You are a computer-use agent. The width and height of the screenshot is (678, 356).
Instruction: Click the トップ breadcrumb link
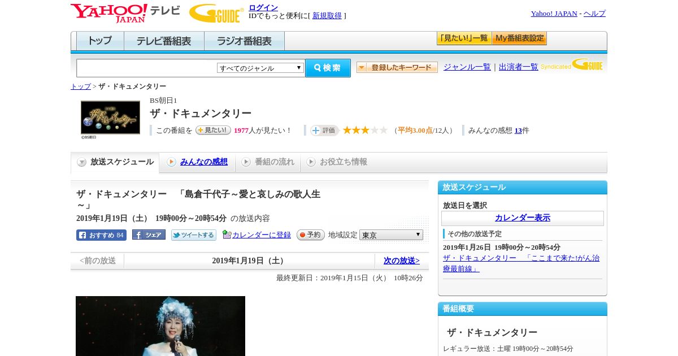(x=81, y=86)
